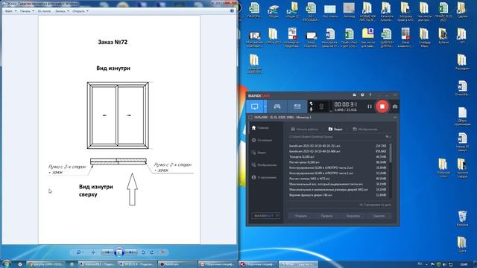Toggle sort by date option in Bandicam

tap(376, 205)
